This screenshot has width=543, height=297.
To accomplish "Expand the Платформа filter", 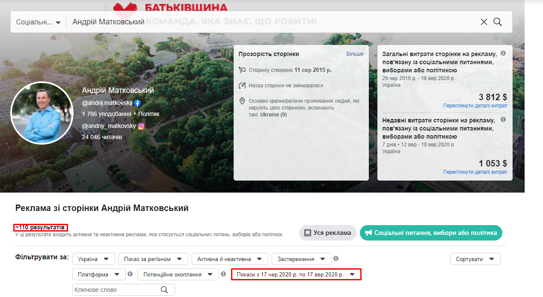I will coord(99,274).
